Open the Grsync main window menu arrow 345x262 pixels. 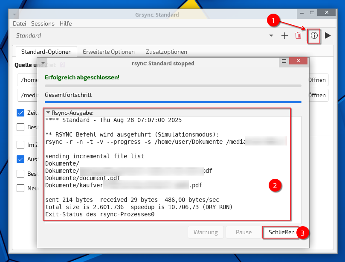tap(14, 15)
